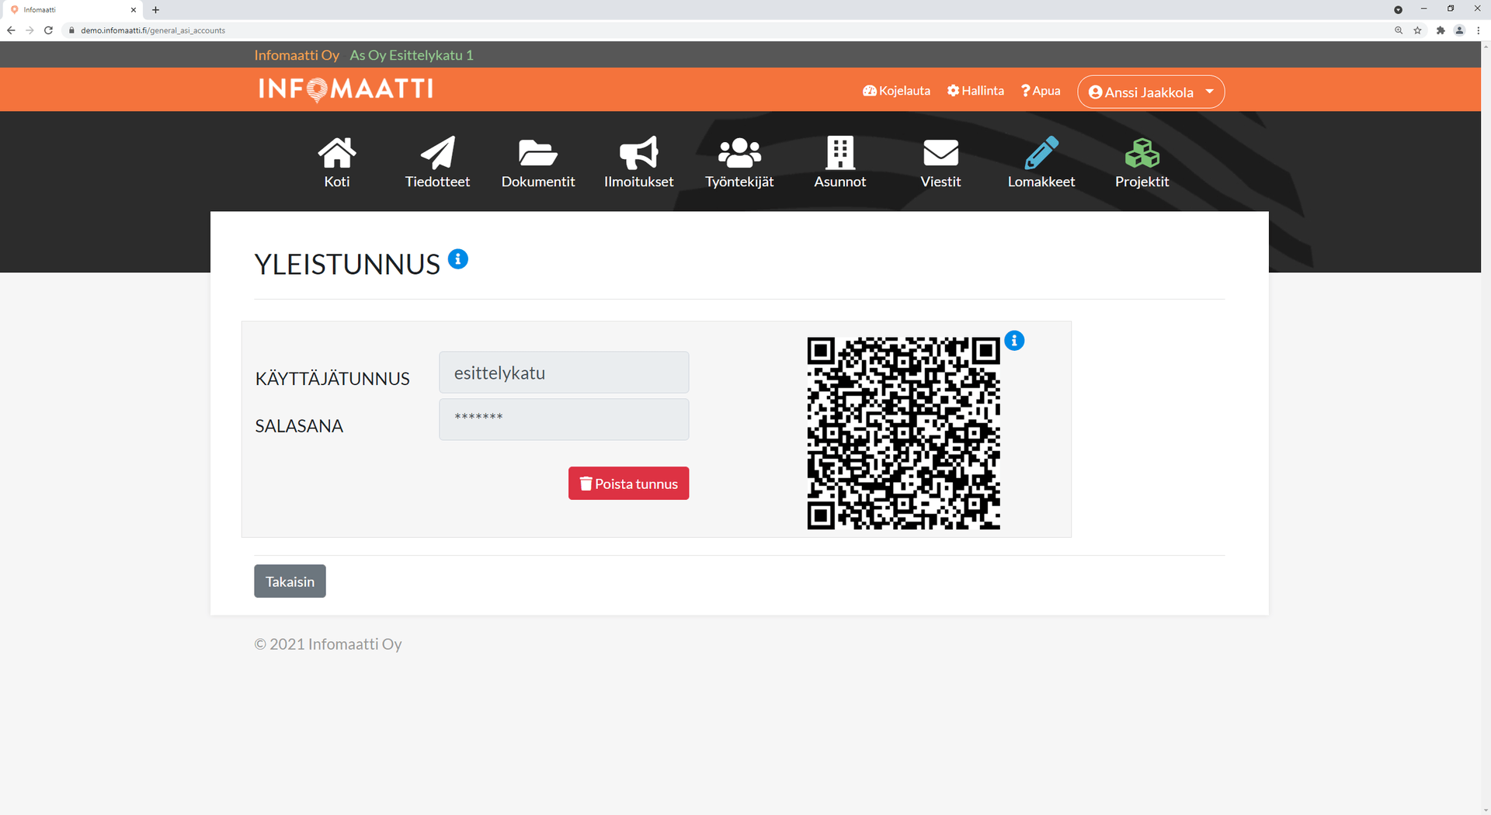Click the address bar URL
Screen dimensions: 1491x815
[x=153, y=30]
